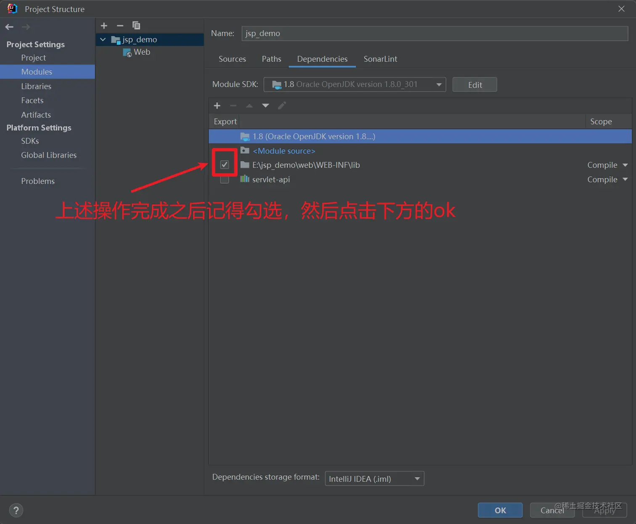Move selected dependency down
The width and height of the screenshot is (636, 524).
coord(265,106)
